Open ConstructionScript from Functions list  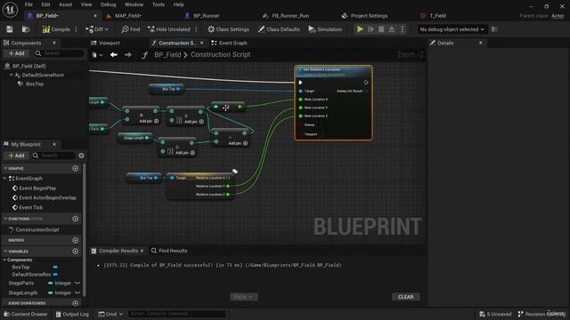pyautogui.click(x=37, y=229)
